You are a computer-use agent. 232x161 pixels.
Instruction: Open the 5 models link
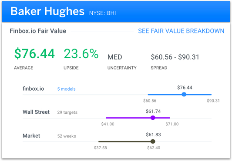point(67,89)
